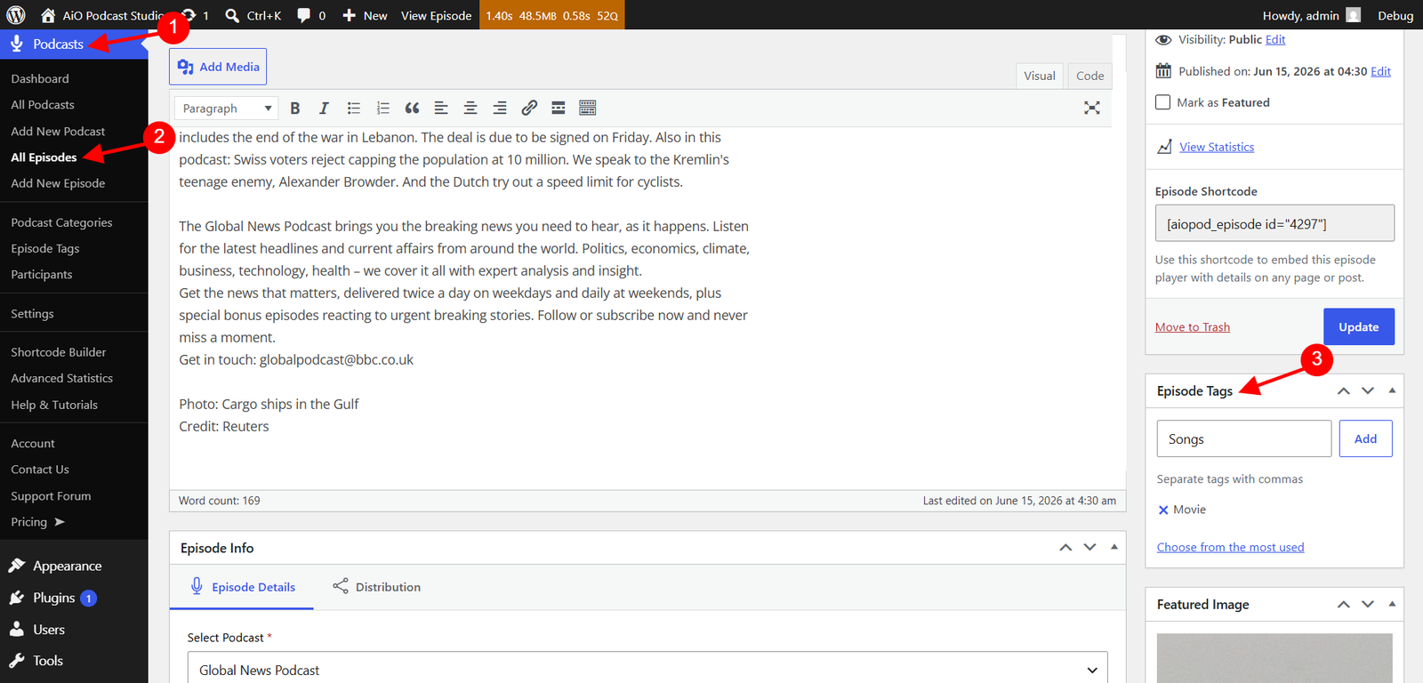This screenshot has width=1423, height=683.
Task: Insert or edit a link
Action: (x=529, y=108)
